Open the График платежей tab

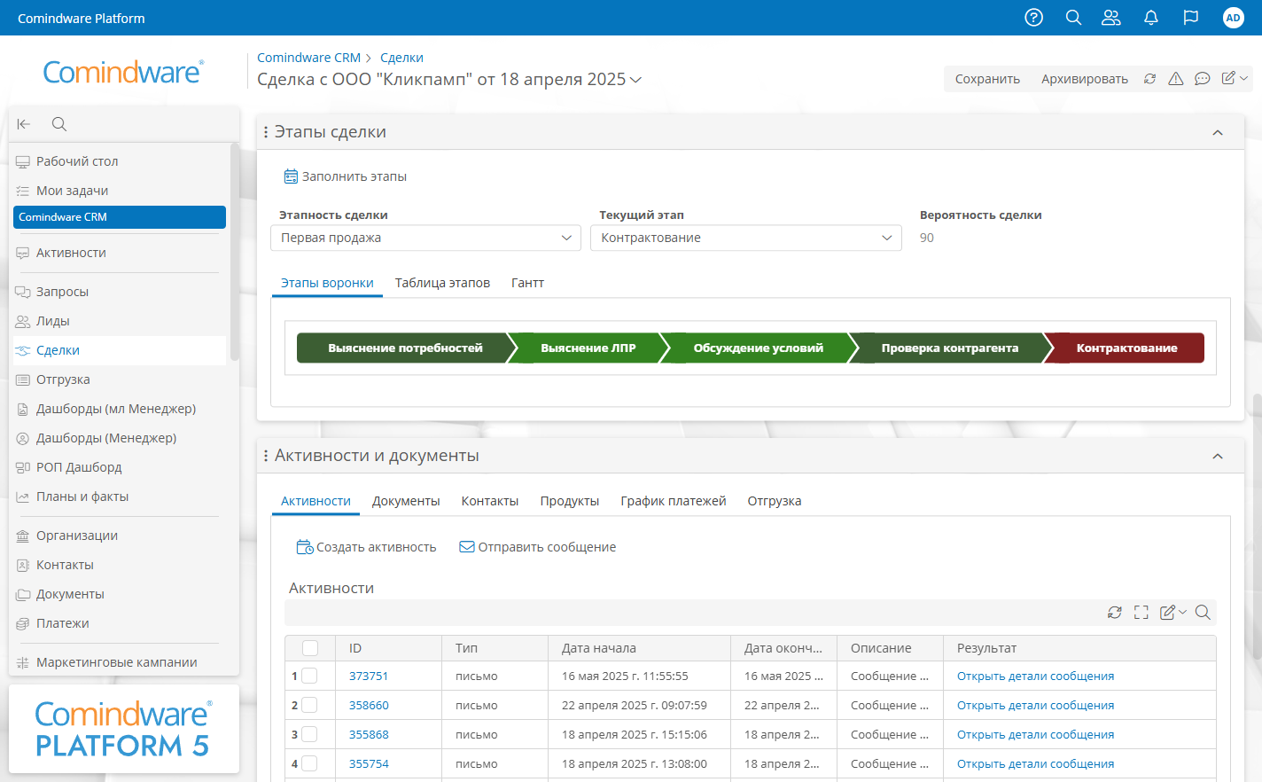click(674, 501)
